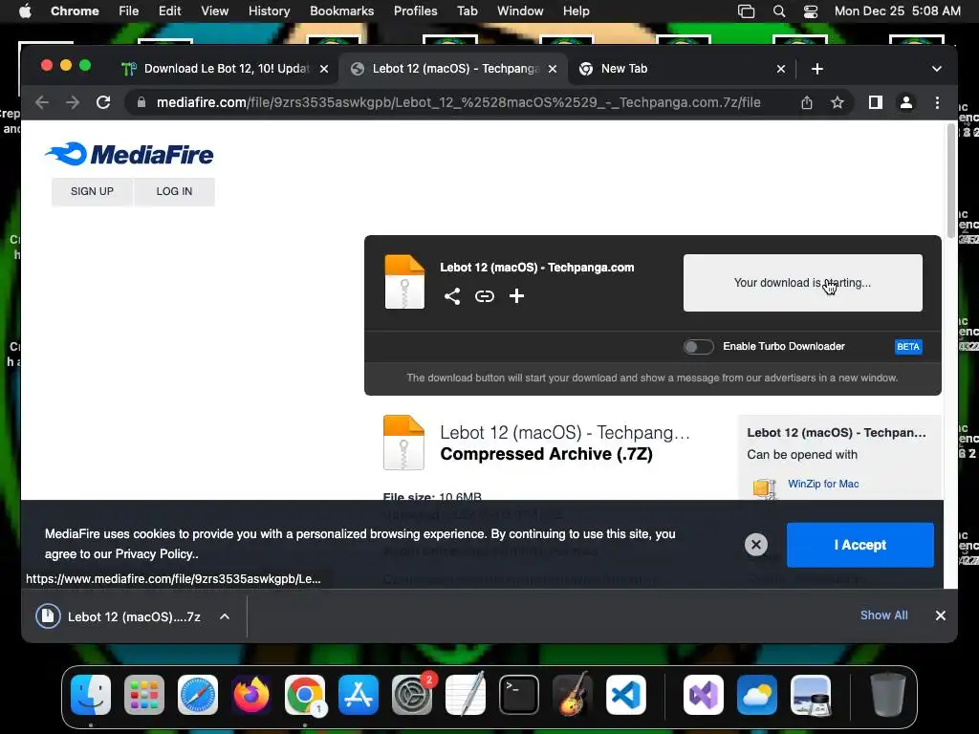The width and height of the screenshot is (979, 734).
Task: Click Show All downloads link
Action: click(x=883, y=615)
